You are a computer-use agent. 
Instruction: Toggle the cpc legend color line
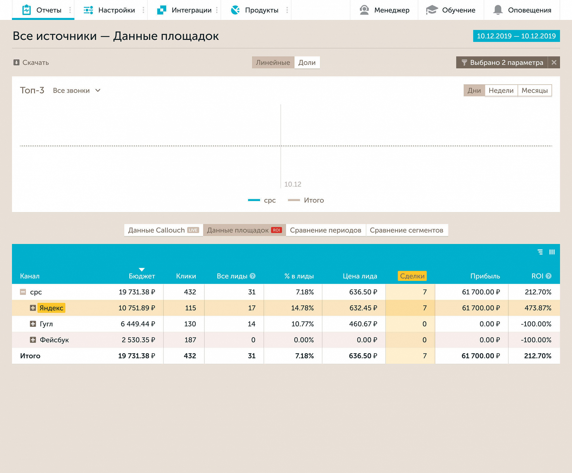[254, 200]
